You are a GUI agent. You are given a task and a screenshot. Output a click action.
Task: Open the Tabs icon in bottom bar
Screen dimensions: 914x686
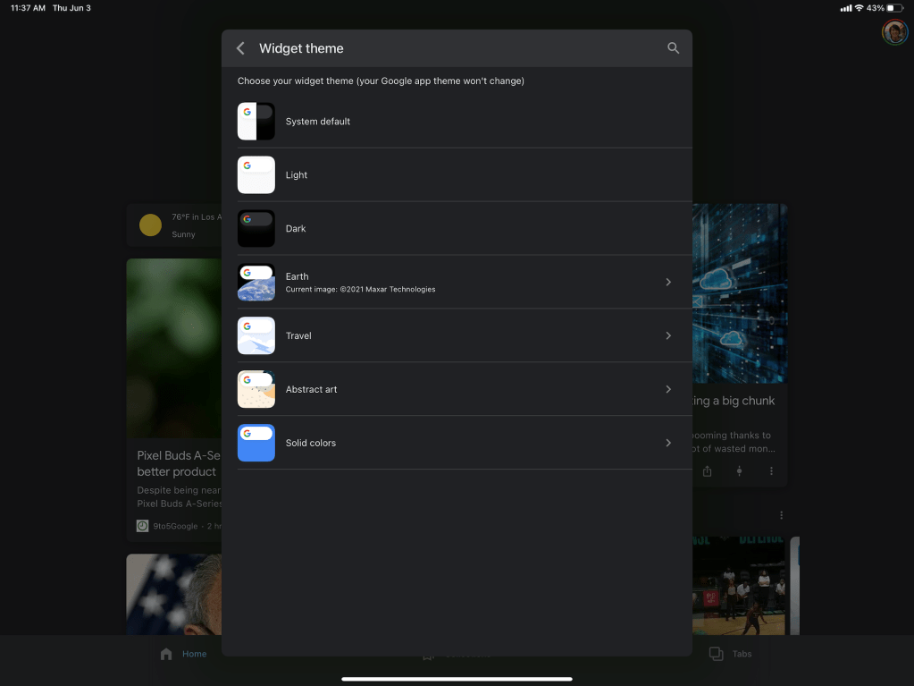[x=716, y=654]
